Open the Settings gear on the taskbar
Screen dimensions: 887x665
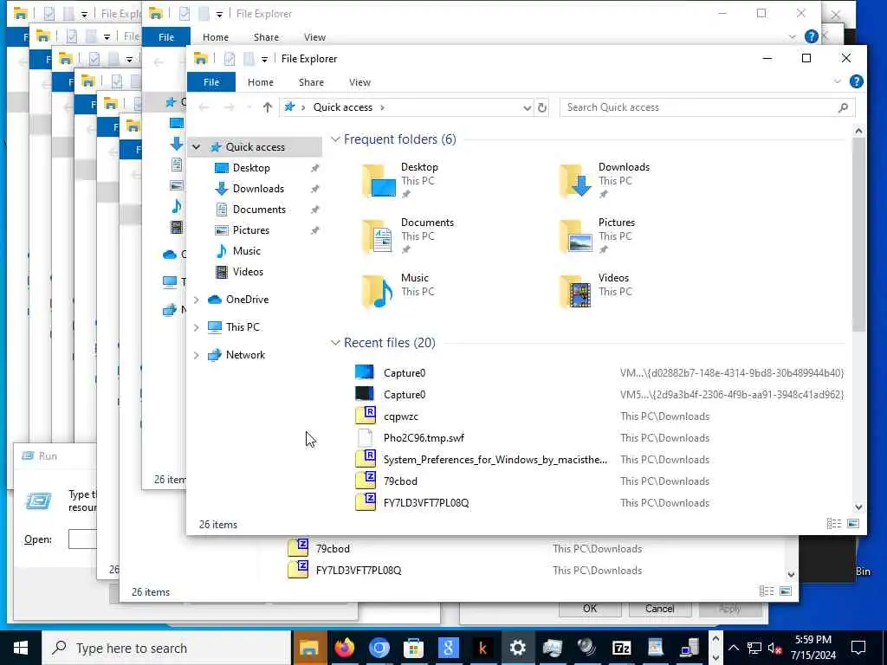517,648
